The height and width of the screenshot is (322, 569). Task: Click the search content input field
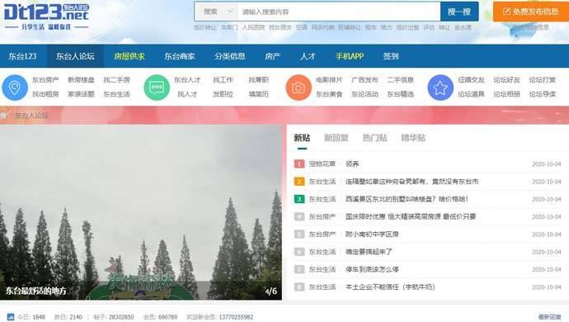[x=339, y=12]
